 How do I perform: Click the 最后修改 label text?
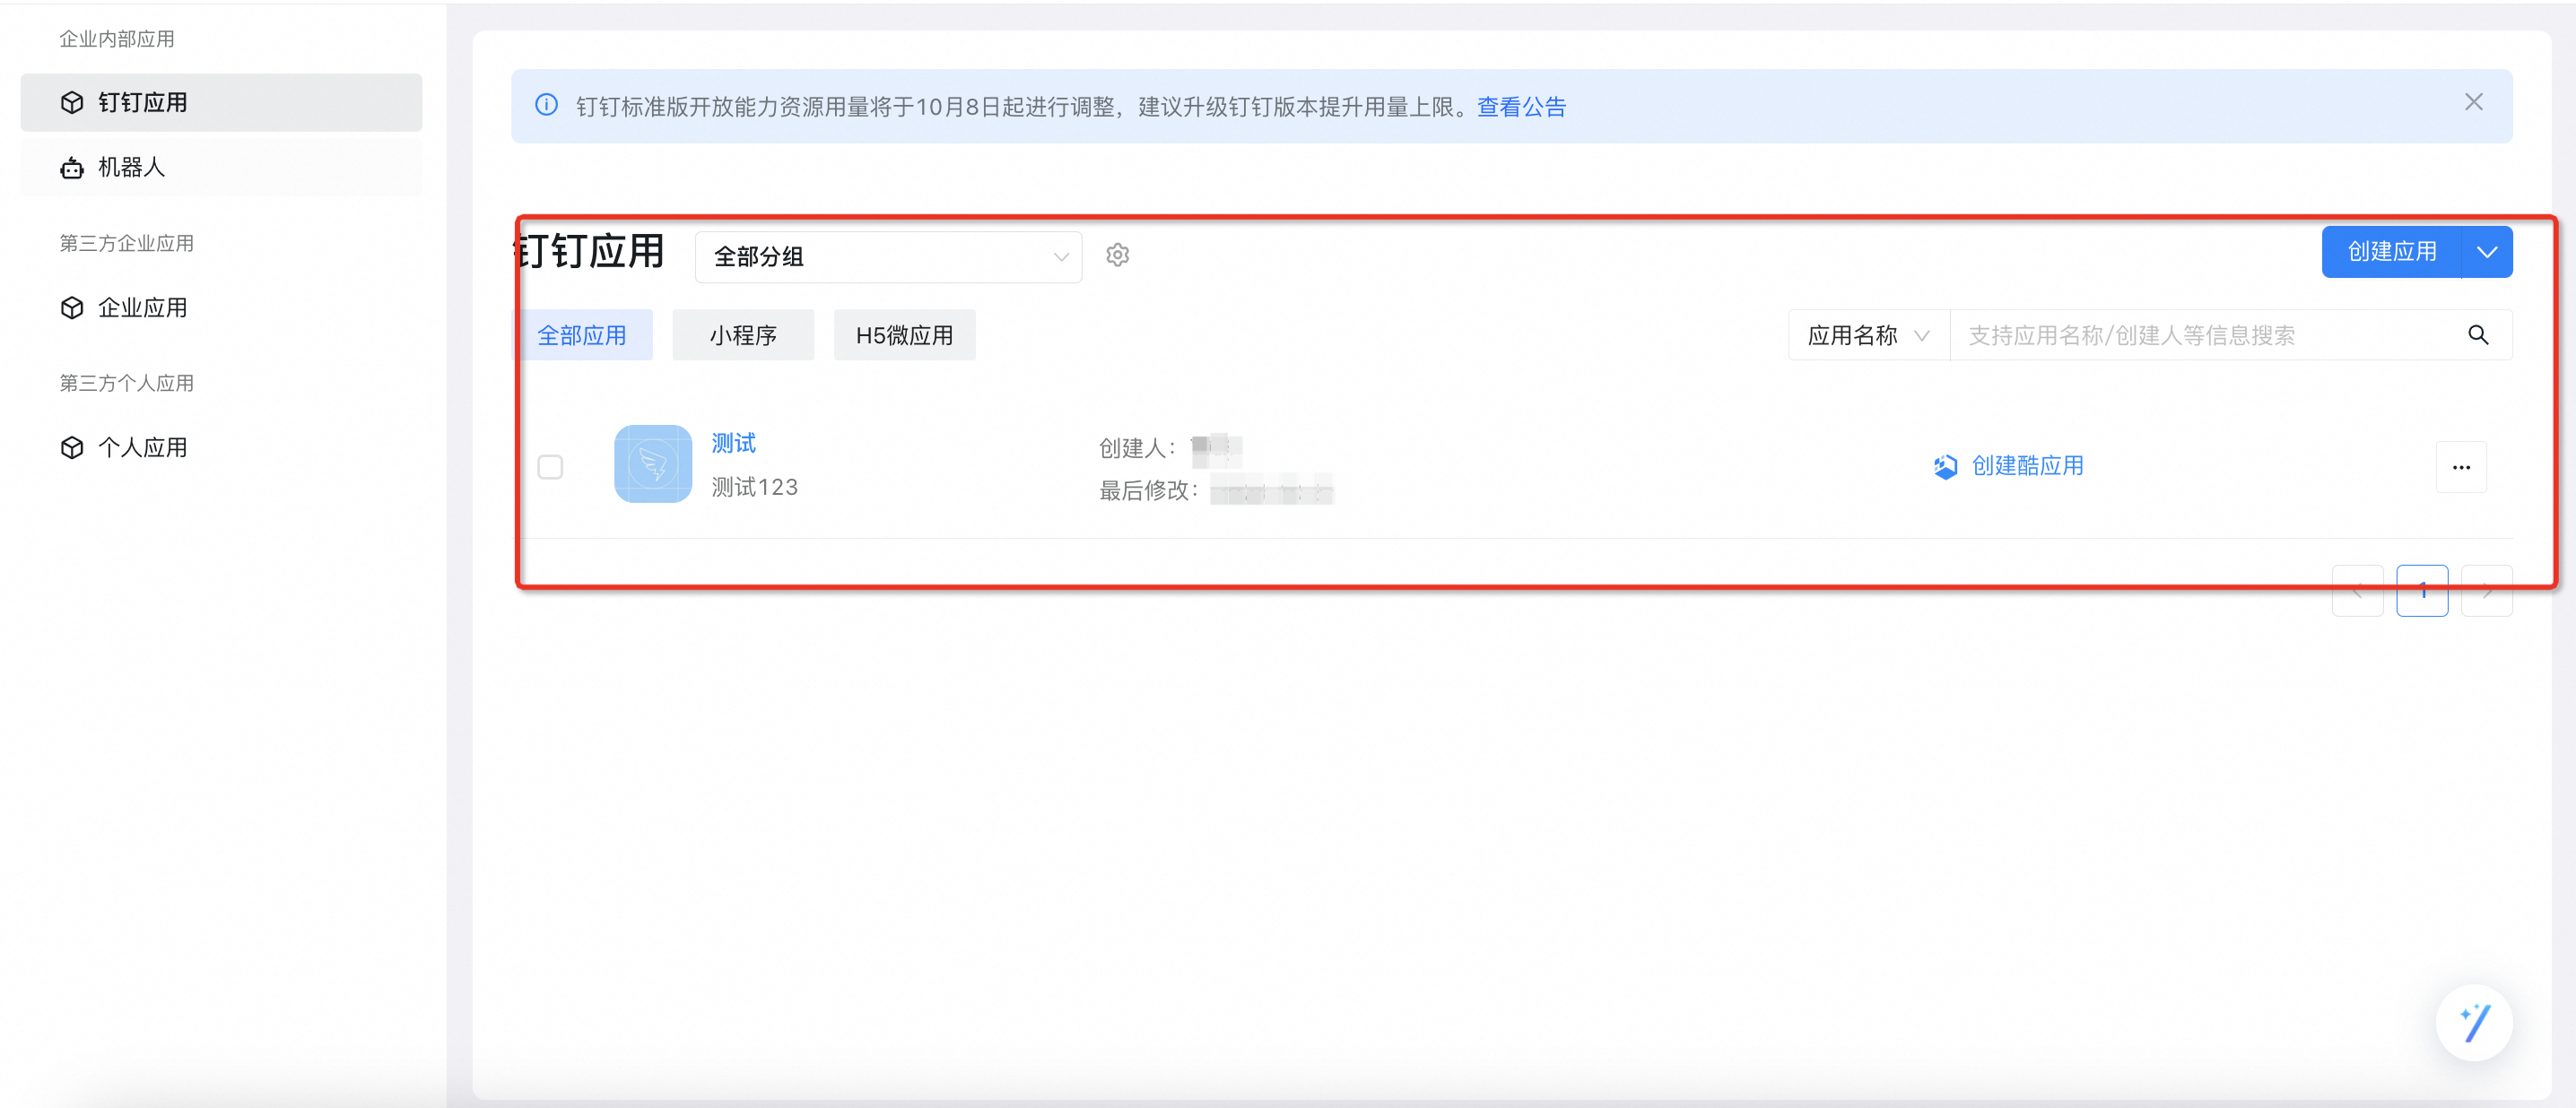(x=1149, y=489)
